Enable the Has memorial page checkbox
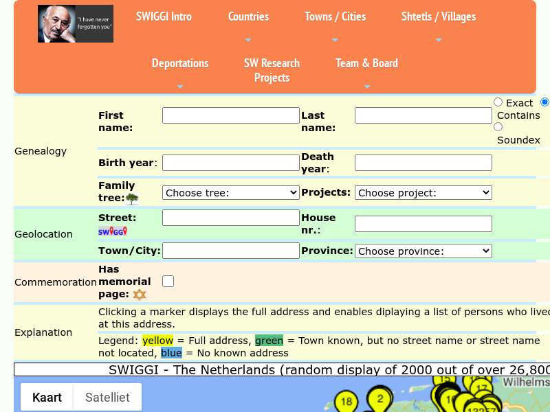Image resolution: width=550 pixels, height=412 pixels. coord(168,281)
